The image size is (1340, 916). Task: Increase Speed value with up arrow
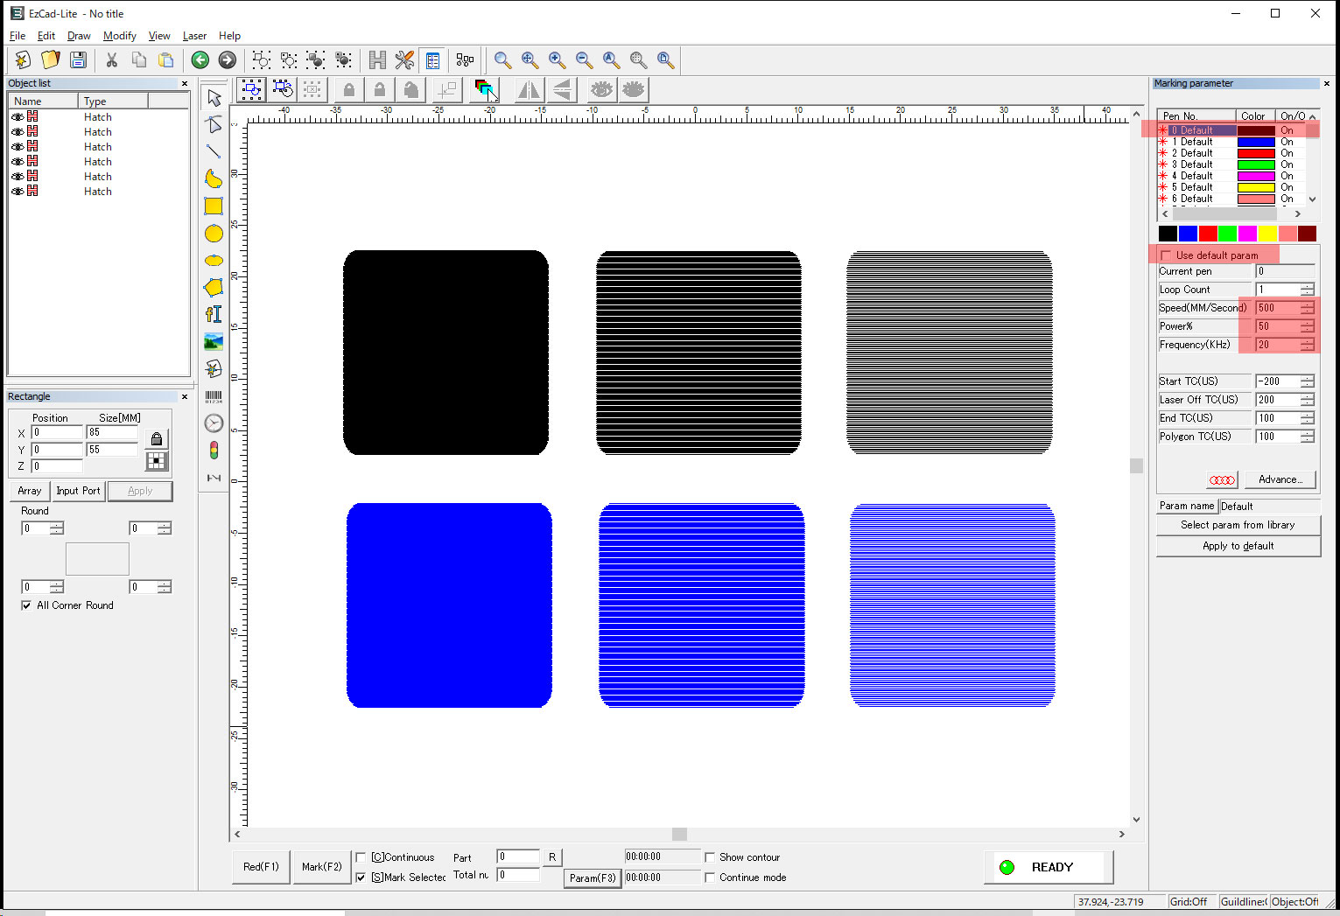click(1307, 304)
